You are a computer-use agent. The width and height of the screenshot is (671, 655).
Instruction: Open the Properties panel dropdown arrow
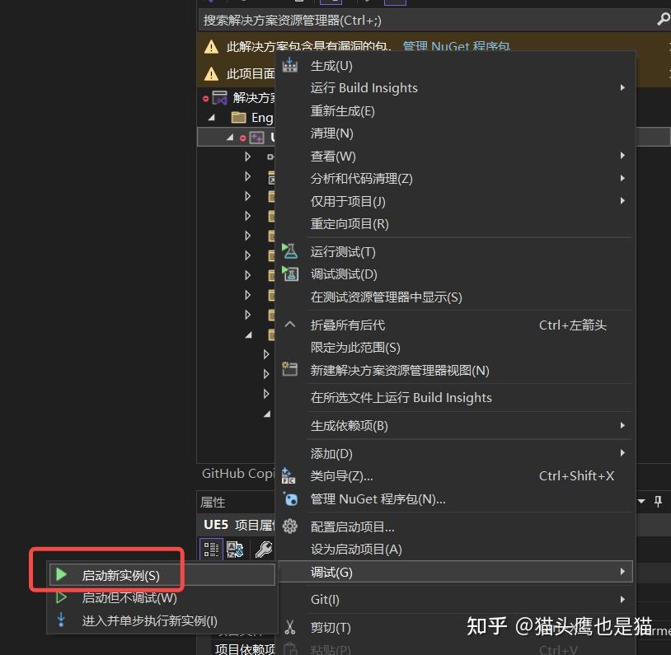[x=641, y=501]
